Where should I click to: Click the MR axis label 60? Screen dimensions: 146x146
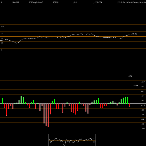tap(142, 91)
